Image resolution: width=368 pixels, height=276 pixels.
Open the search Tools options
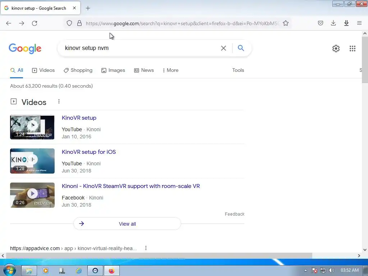point(238,70)
